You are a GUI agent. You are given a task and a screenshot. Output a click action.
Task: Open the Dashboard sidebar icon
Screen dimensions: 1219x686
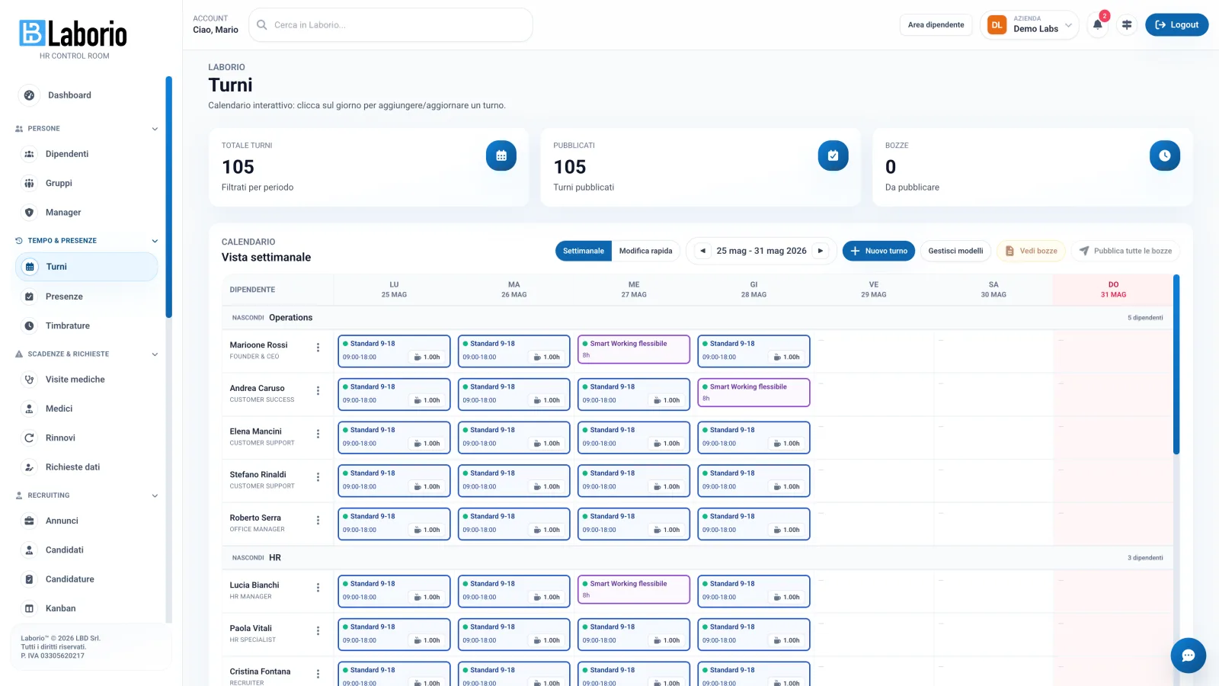tap(29, 95)
